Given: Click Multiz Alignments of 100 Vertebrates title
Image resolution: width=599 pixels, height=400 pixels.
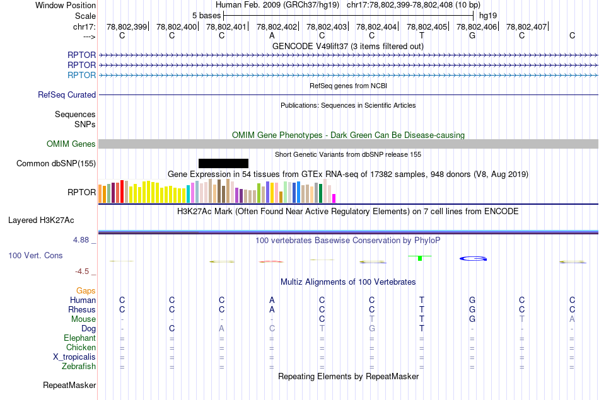Looking at the screenshot, I should 348,282.
